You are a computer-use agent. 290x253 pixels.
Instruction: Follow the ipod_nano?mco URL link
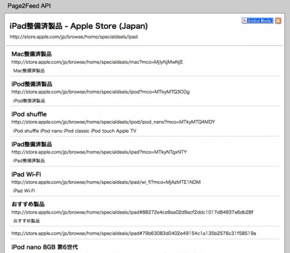[x=113, y=122]
